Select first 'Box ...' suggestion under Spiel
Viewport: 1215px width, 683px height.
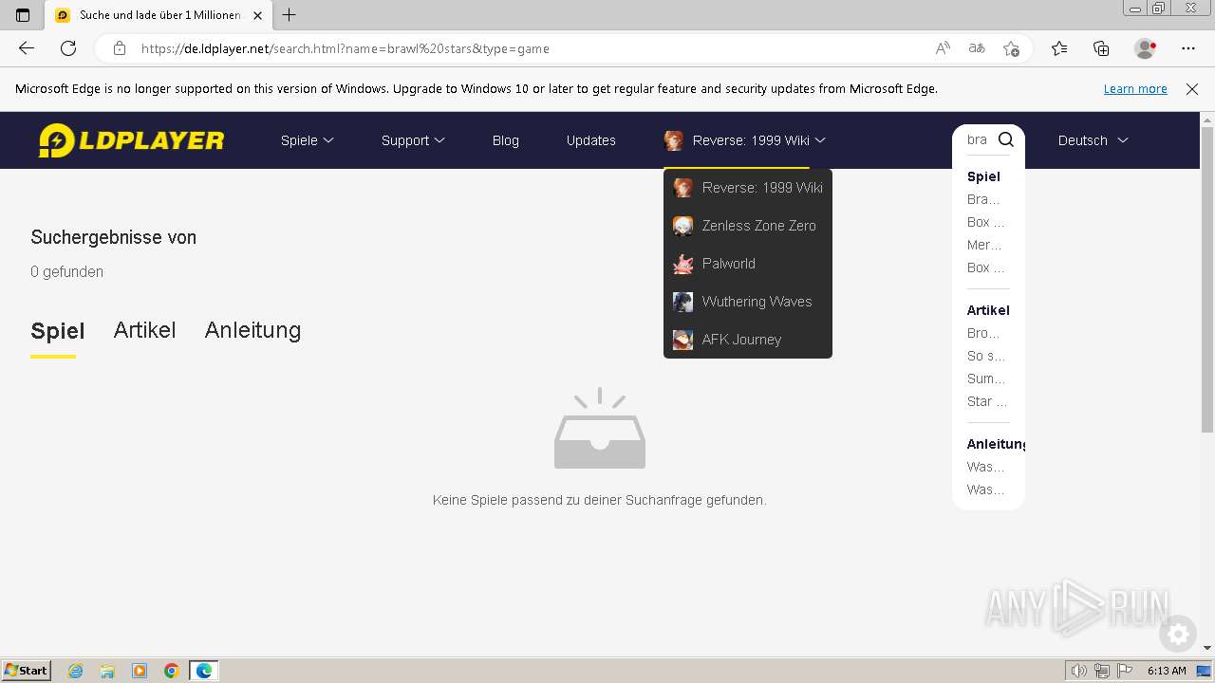[x=985, y=222]
